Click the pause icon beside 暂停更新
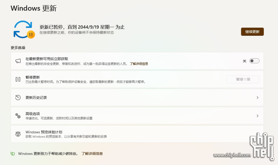The width and height of the screenshot is (278, 165). coord(18,79)
